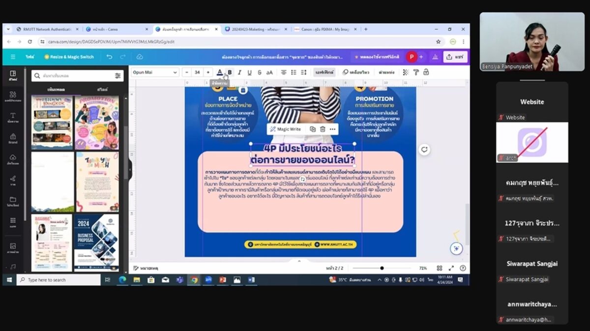Open the Effects button in text toolbar
The width and height of the screenshot is (590, 331).
(x=324, y=72)
